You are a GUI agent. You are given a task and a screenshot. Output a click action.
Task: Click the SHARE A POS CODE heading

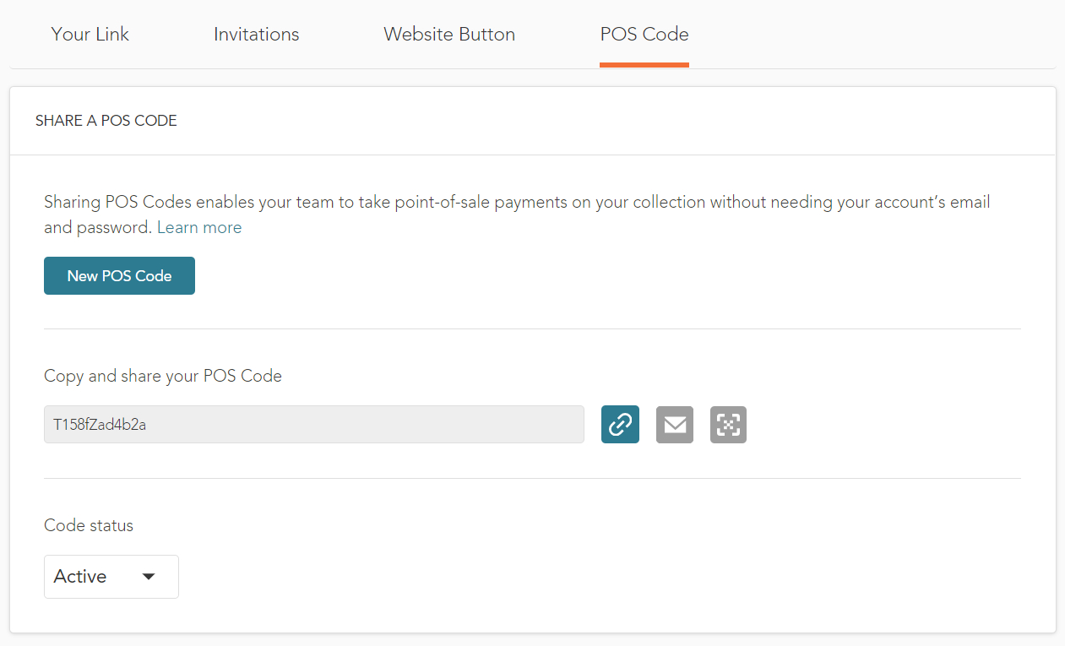pos(106,121)
